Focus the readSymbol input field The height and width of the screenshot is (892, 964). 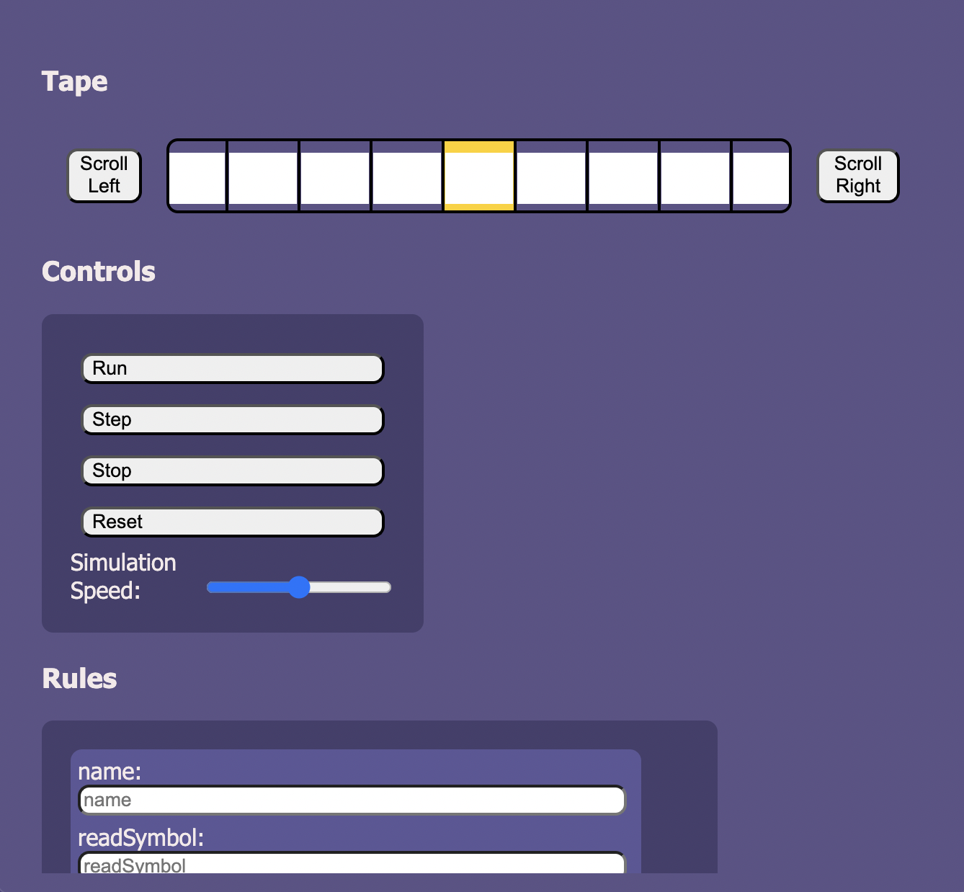[x=352, y=864]
